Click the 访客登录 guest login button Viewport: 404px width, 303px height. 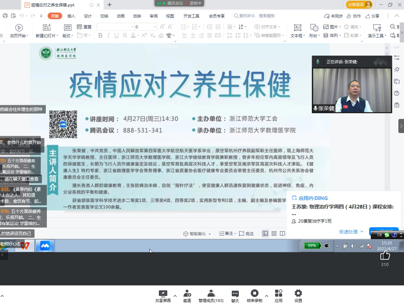pyautogui.click(x=359, y=5)
